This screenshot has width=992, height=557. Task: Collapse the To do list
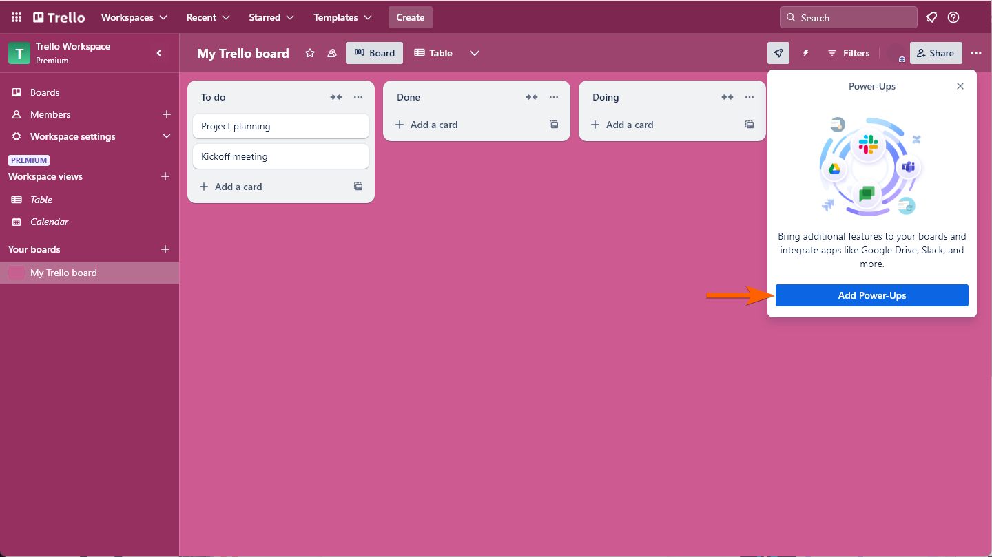[336, 97]
